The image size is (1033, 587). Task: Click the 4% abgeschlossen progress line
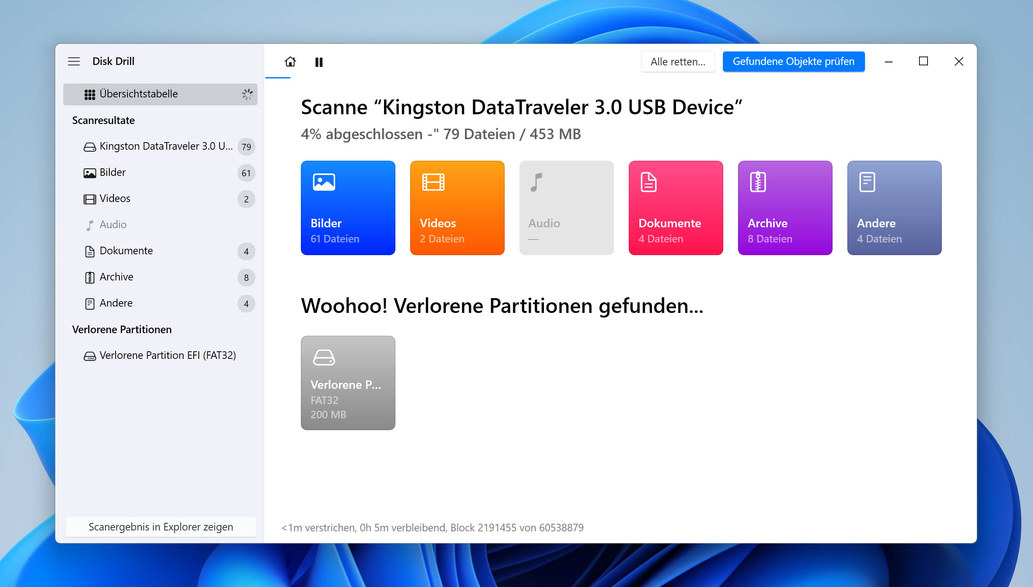click(441, 134)
